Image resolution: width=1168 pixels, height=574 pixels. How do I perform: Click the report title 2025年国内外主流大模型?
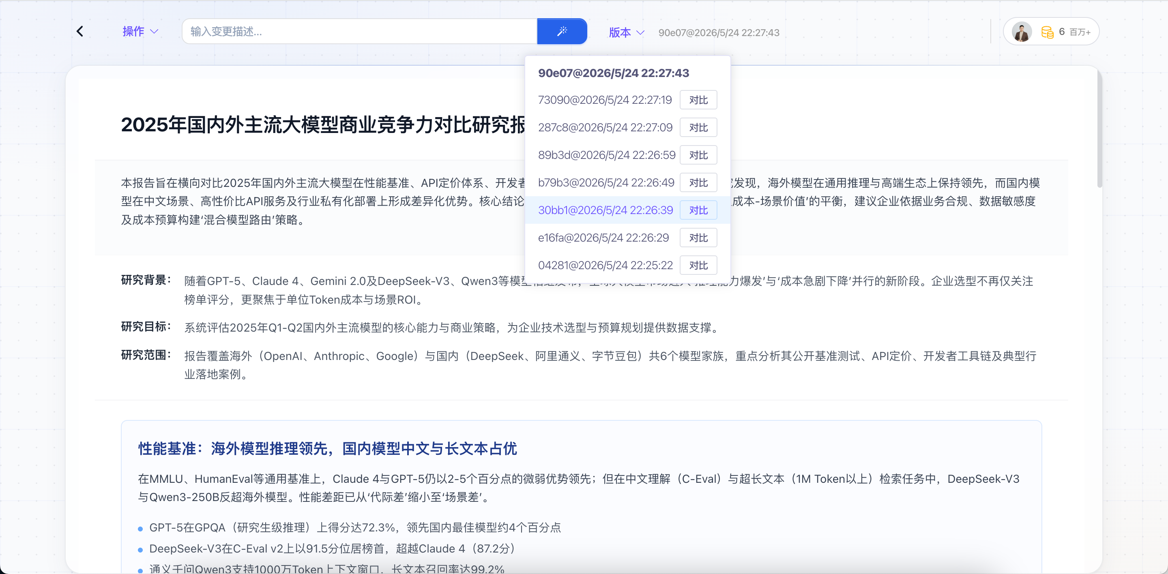[x=323, y=124]
